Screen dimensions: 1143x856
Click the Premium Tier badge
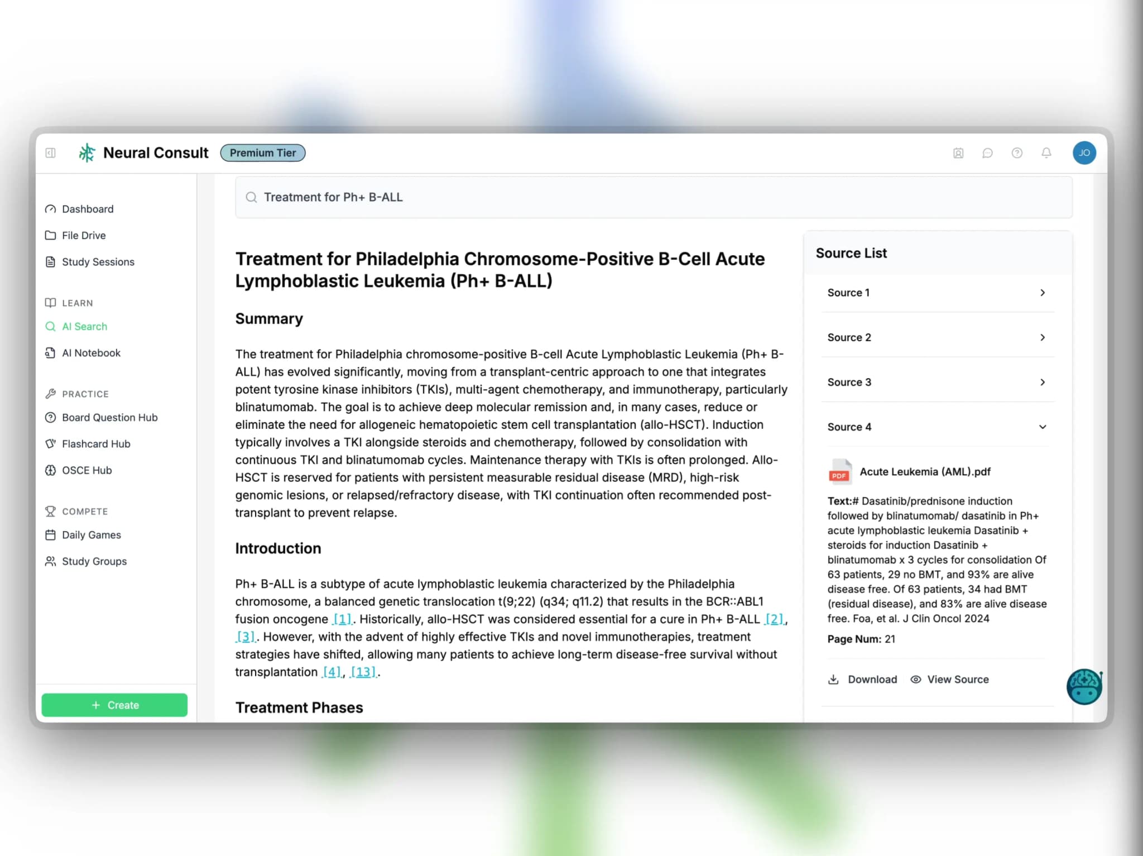tap(262, 152)
